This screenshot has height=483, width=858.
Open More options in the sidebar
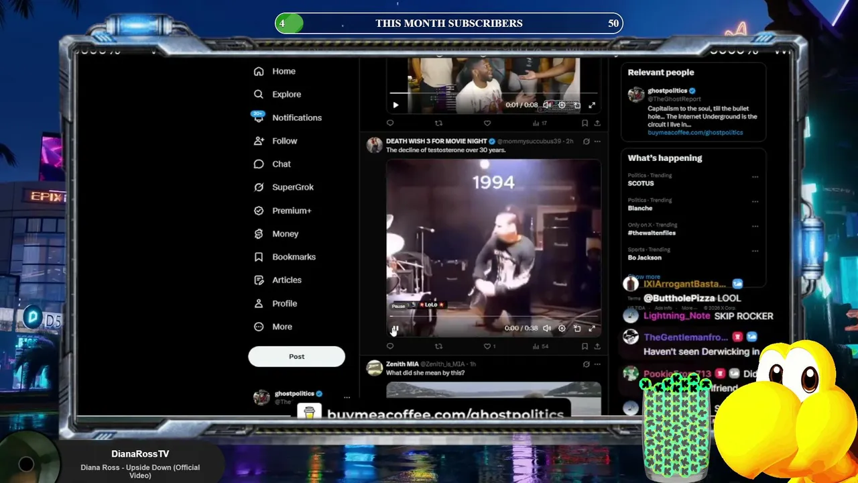click(273, 327)
